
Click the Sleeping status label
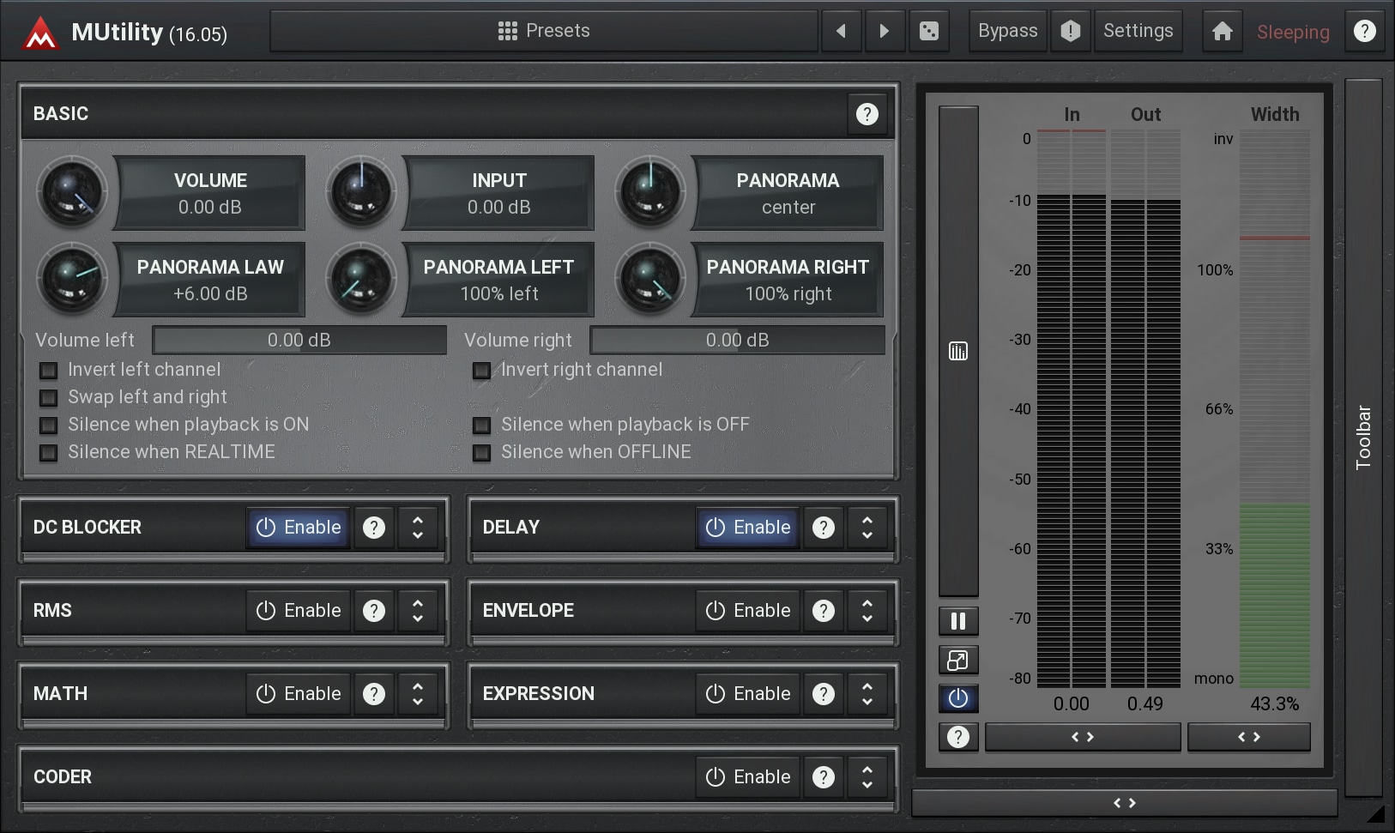[1293, 33]
